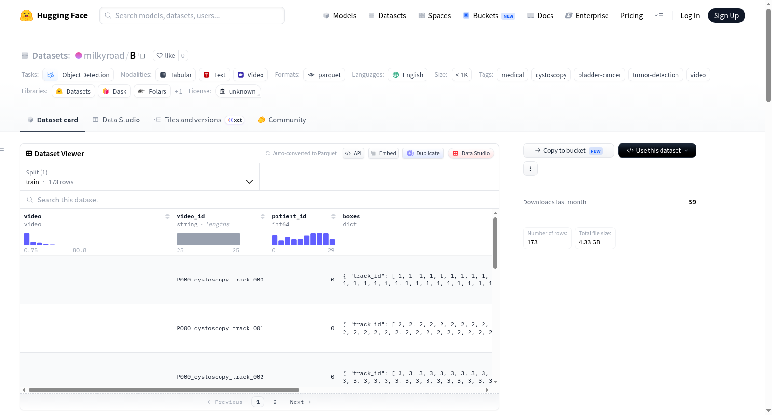The height and width of the screenshot is (415, 772).
Task: Select the Text modality tag
Action: [x=214, y=75]
